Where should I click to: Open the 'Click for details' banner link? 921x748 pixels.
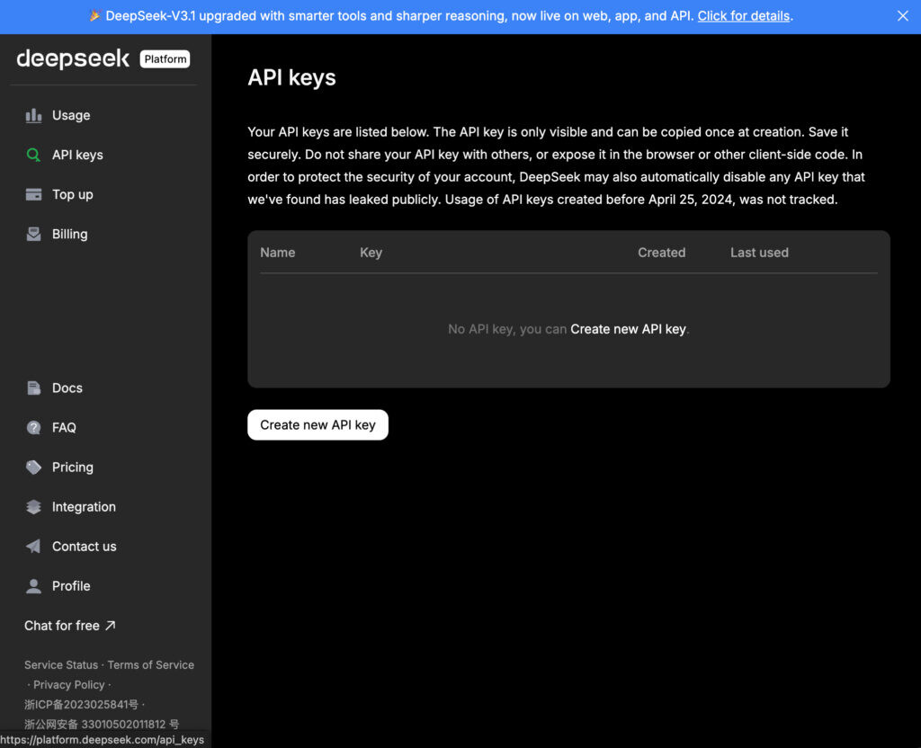coord(743,16)
